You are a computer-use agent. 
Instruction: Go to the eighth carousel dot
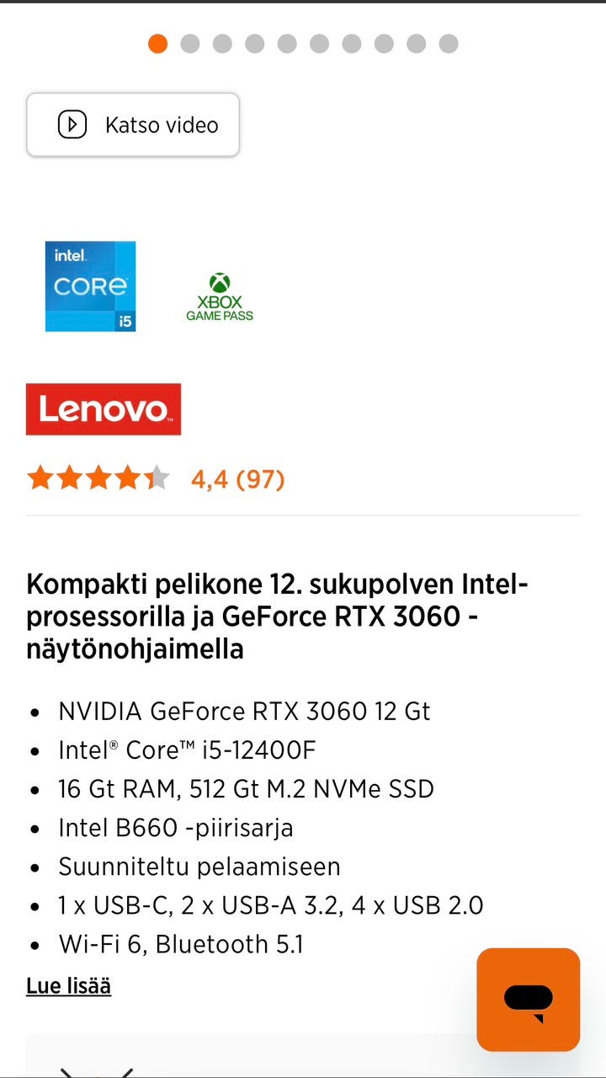(384, 43)
